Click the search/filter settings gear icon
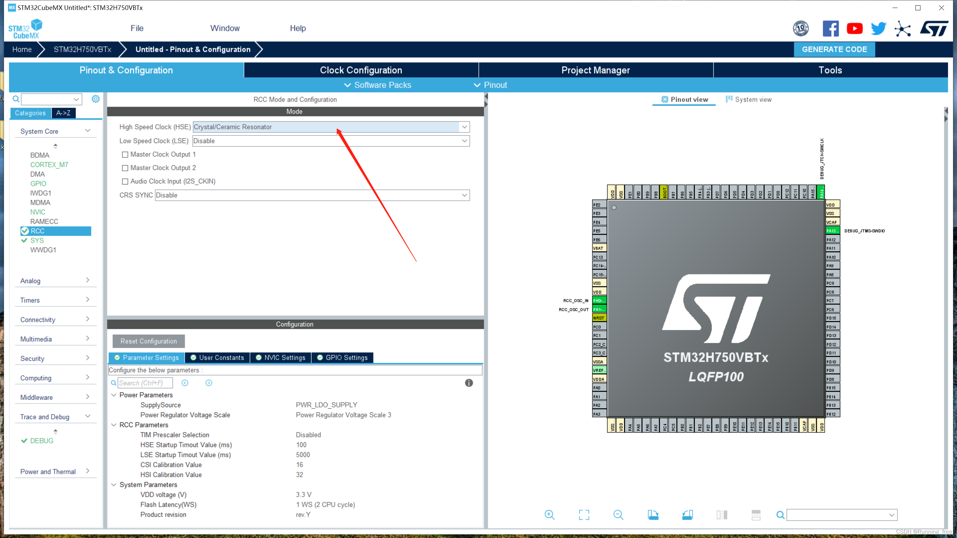Image resolution: width=957 pixels, height=538 pixels. click(95, 99)
